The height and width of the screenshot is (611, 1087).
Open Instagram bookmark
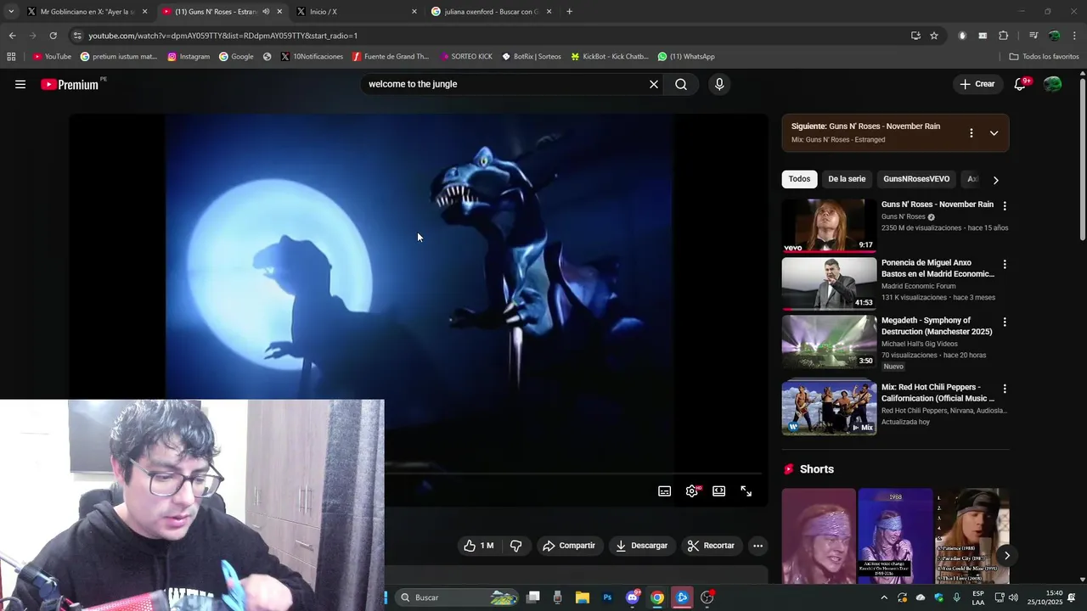click(189, 57)
